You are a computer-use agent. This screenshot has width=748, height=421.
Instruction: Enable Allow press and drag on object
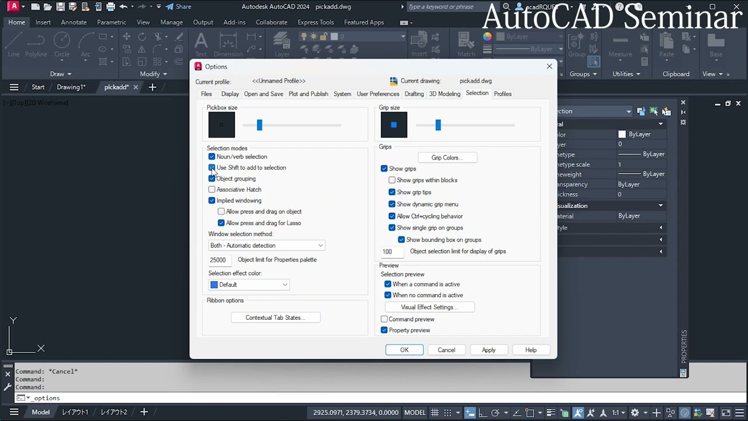(x=221, y=212)
